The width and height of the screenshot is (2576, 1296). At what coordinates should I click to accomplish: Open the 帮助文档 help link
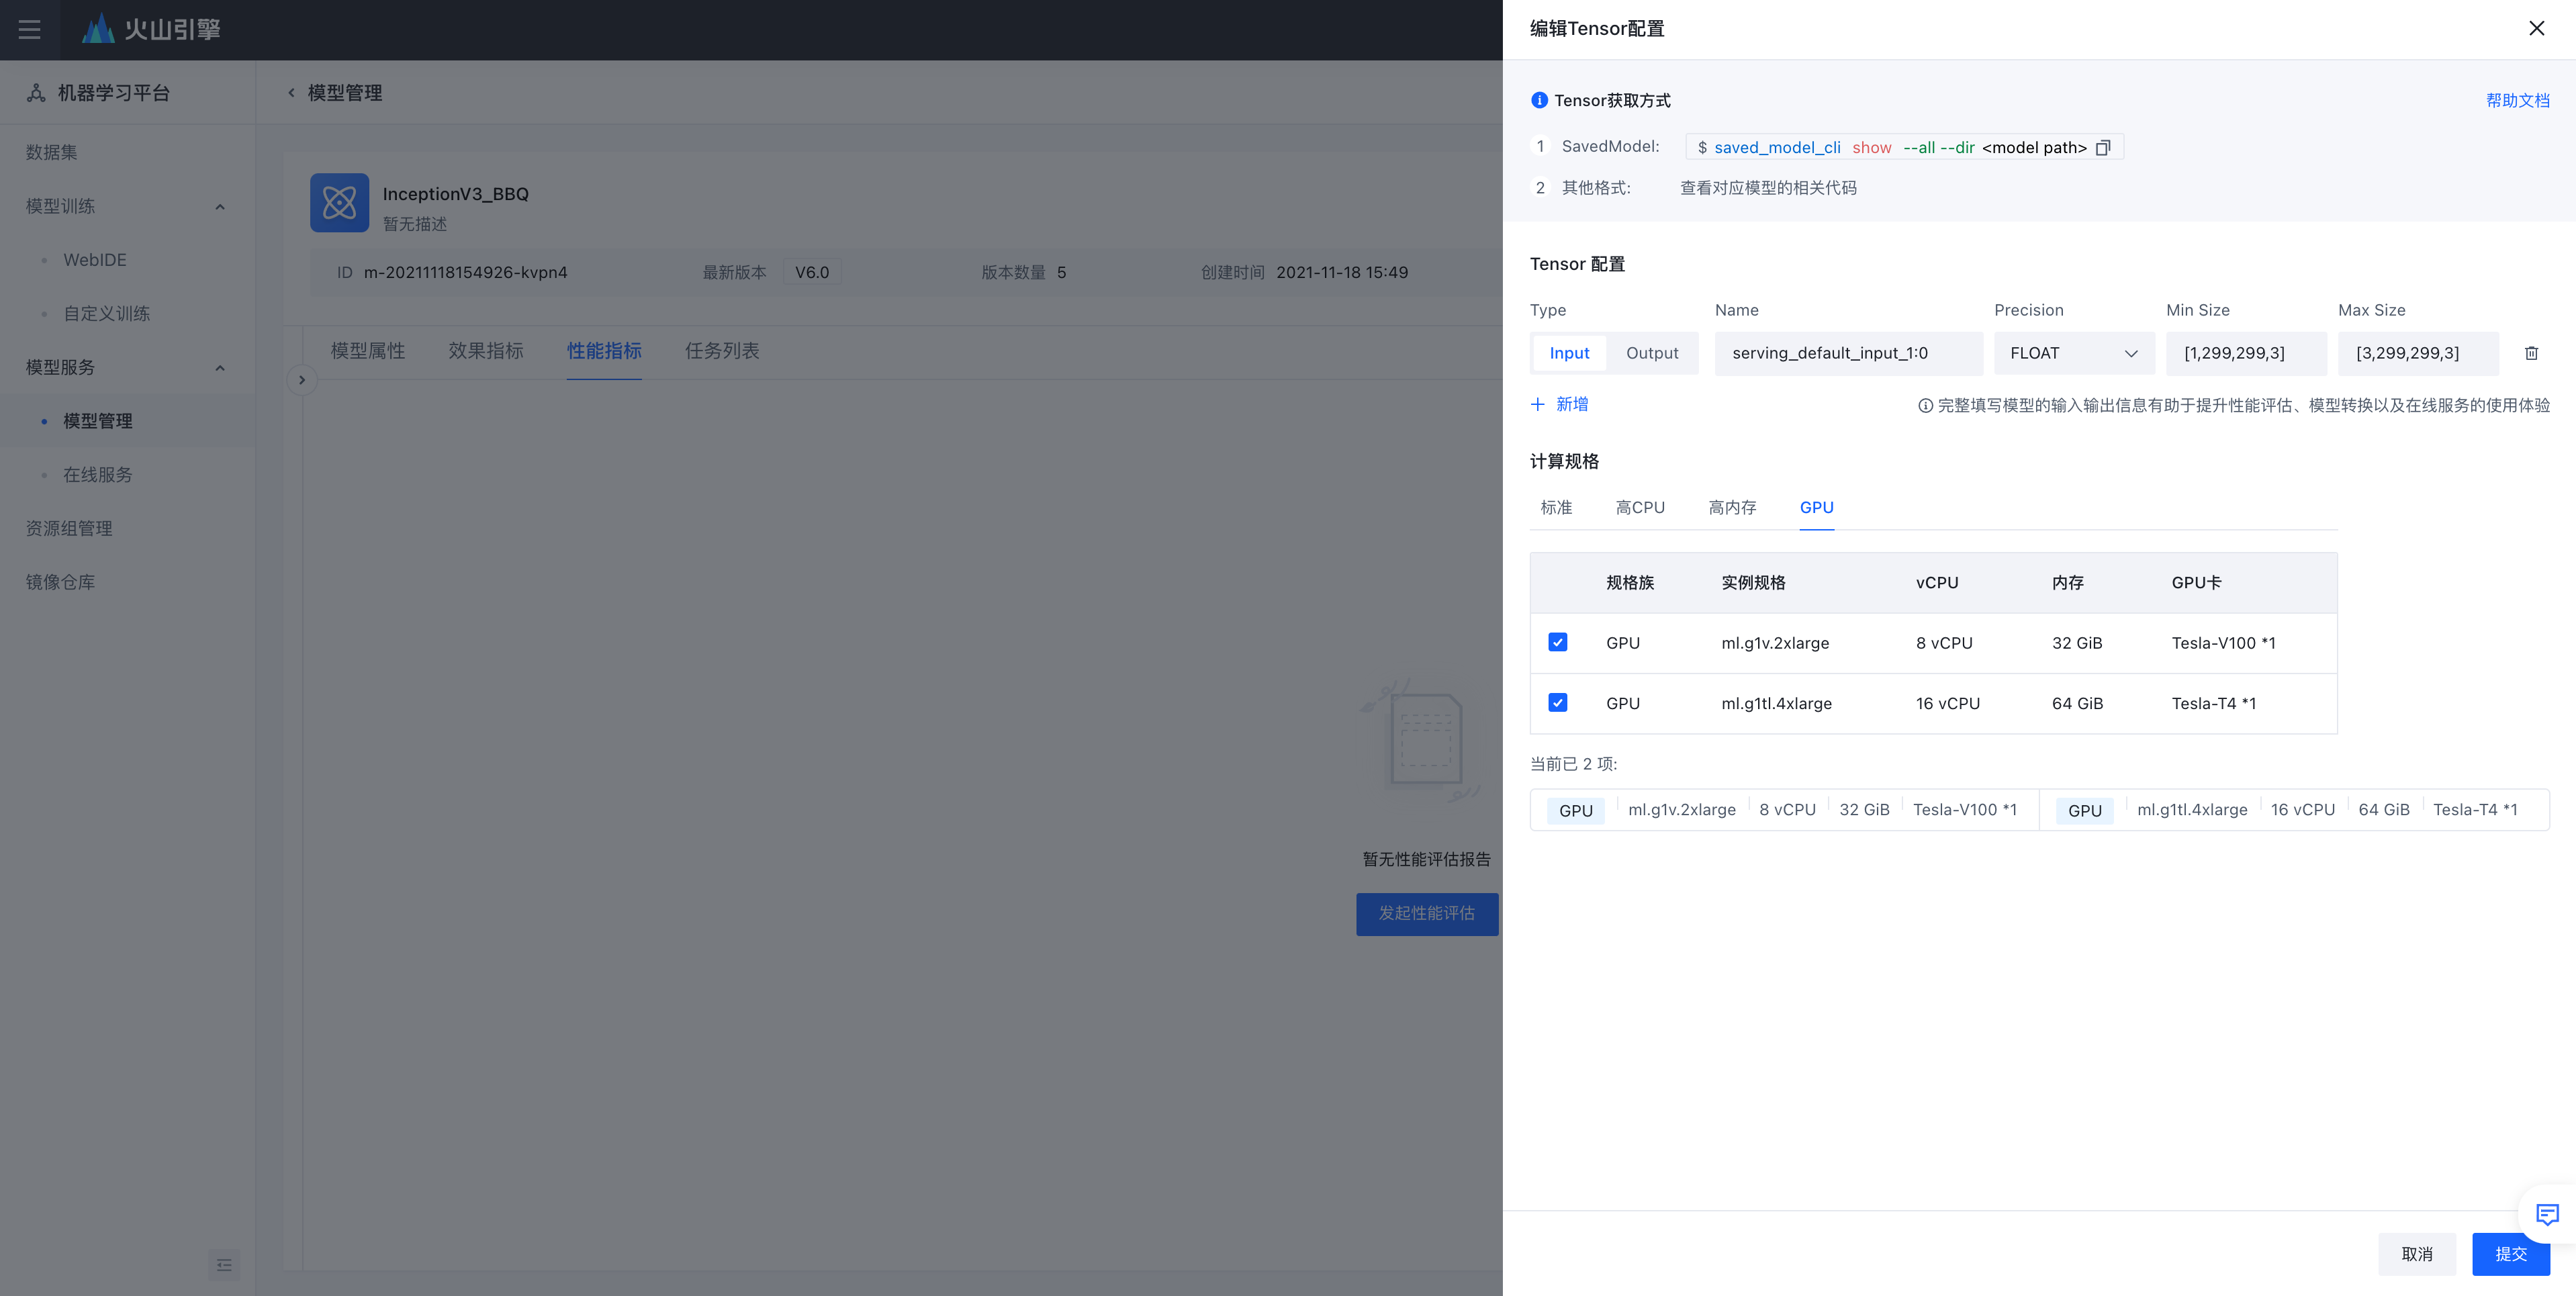2517,100
